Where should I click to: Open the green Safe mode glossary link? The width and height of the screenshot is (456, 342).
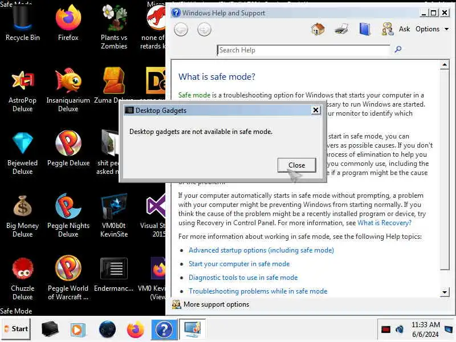(x=194, y=95)
